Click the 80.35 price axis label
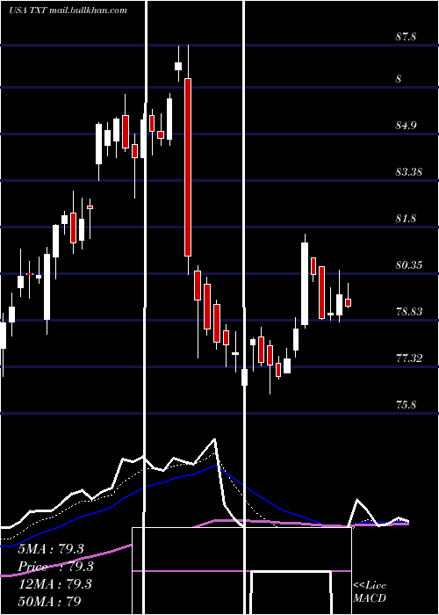 (x=408, y=265)
